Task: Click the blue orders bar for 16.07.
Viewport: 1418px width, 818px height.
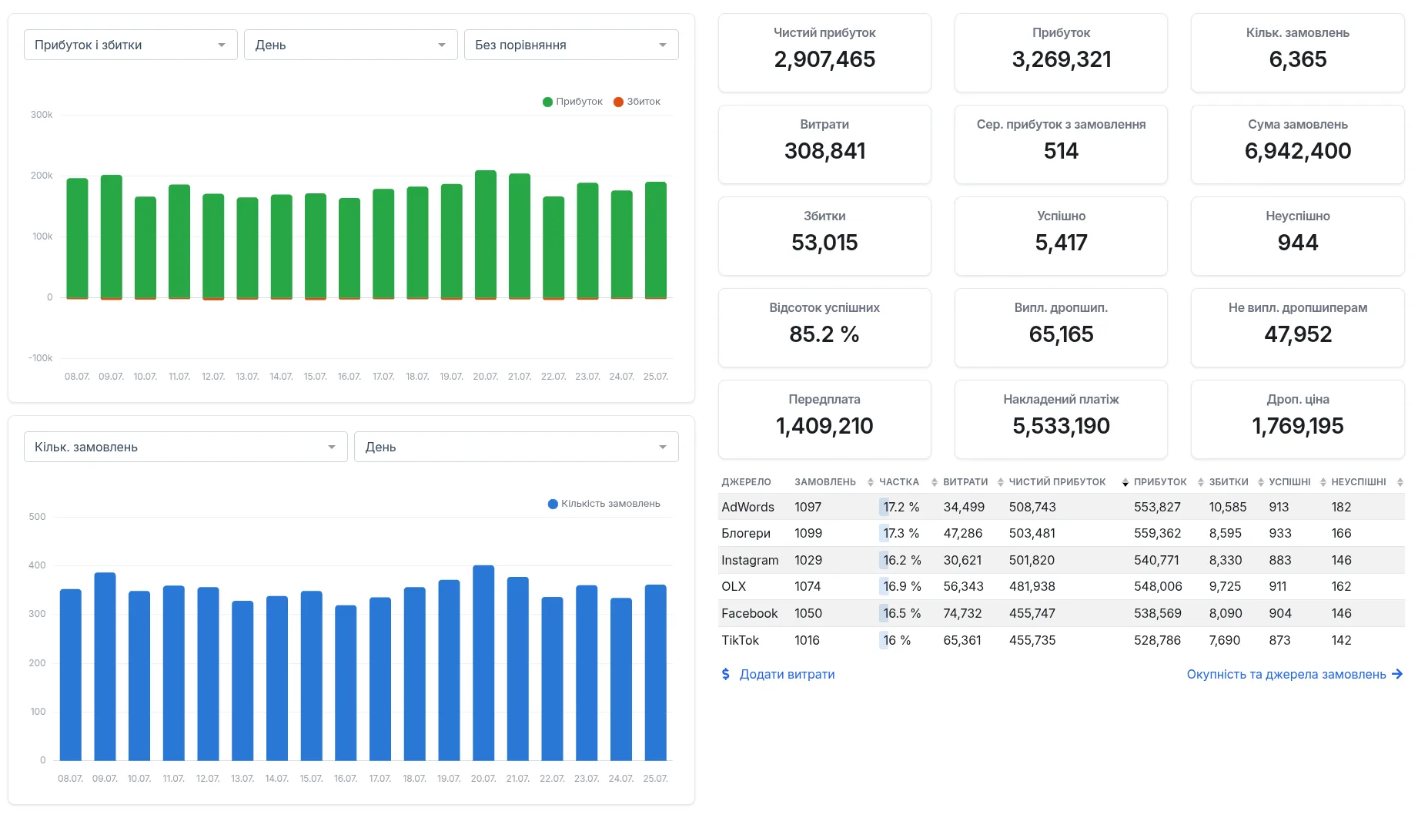Action: click(346, 683)
